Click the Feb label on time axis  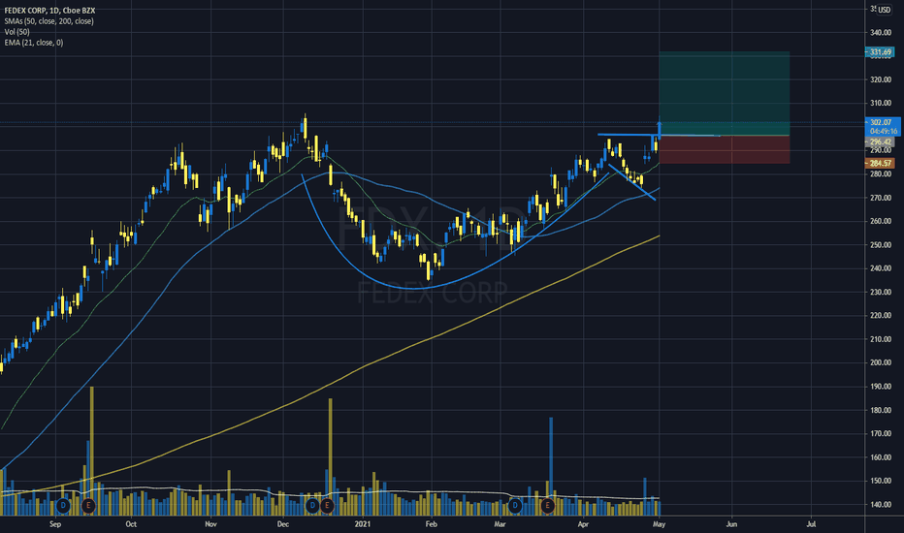click(x=432, y=524)
